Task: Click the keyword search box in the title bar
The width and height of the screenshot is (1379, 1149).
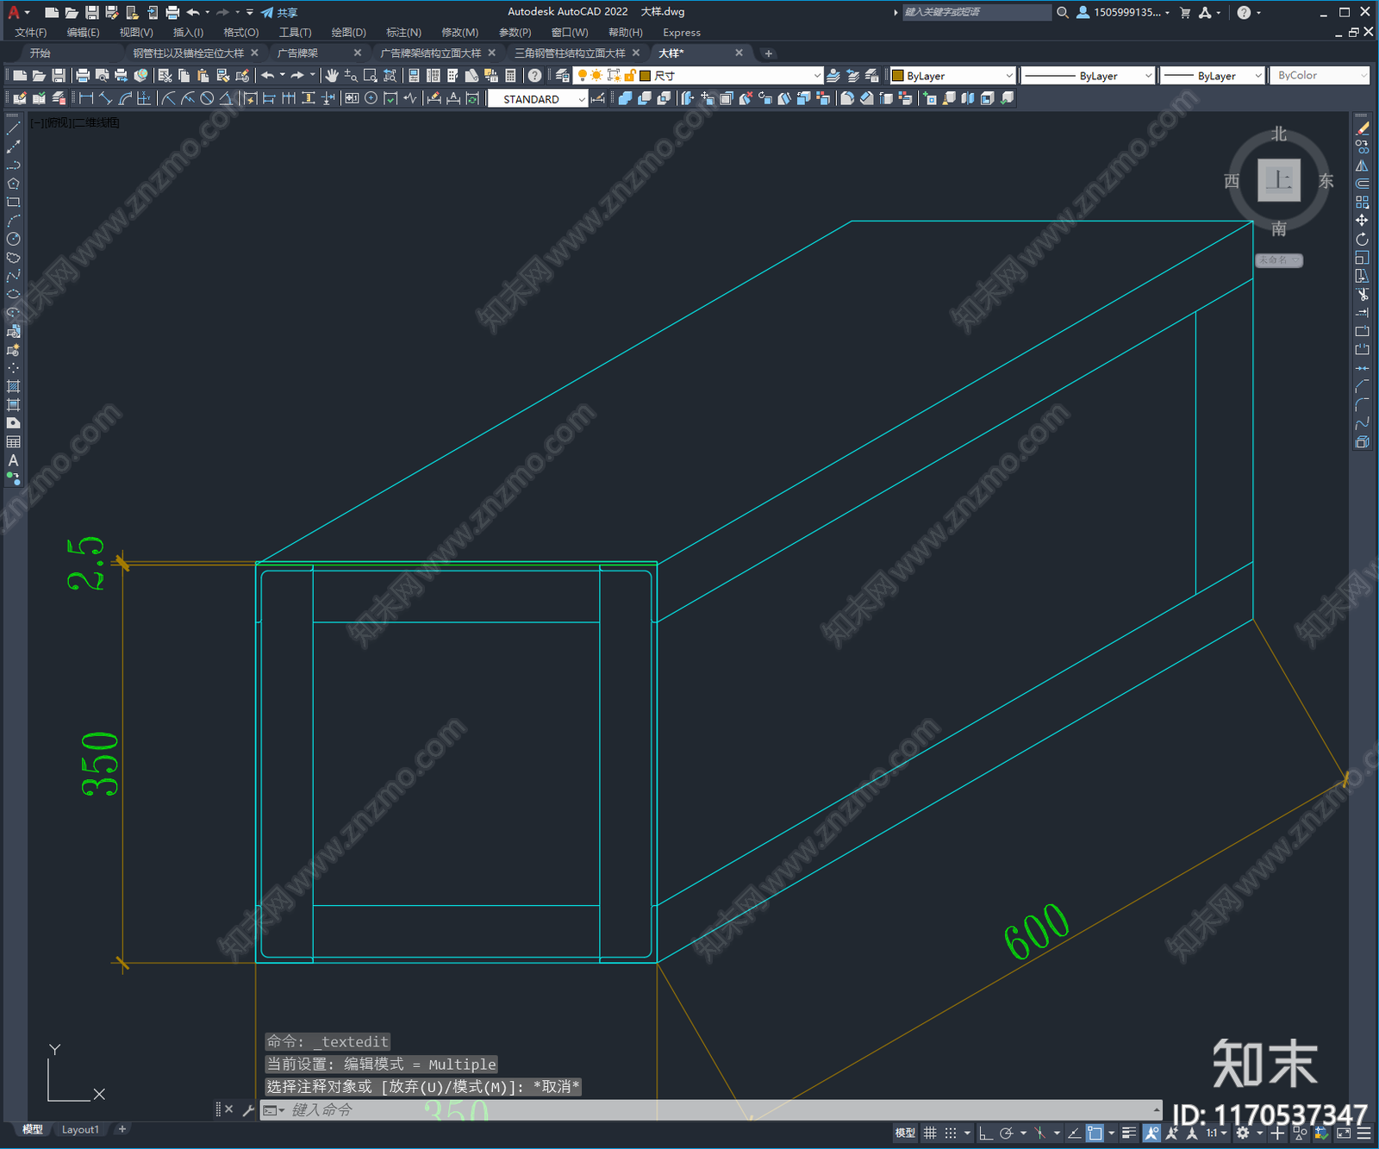Action: point(976,12)
